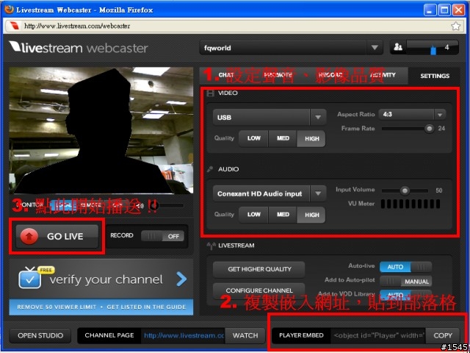Minimize the Firefox window
470x353 pixels.
point(430,10)
